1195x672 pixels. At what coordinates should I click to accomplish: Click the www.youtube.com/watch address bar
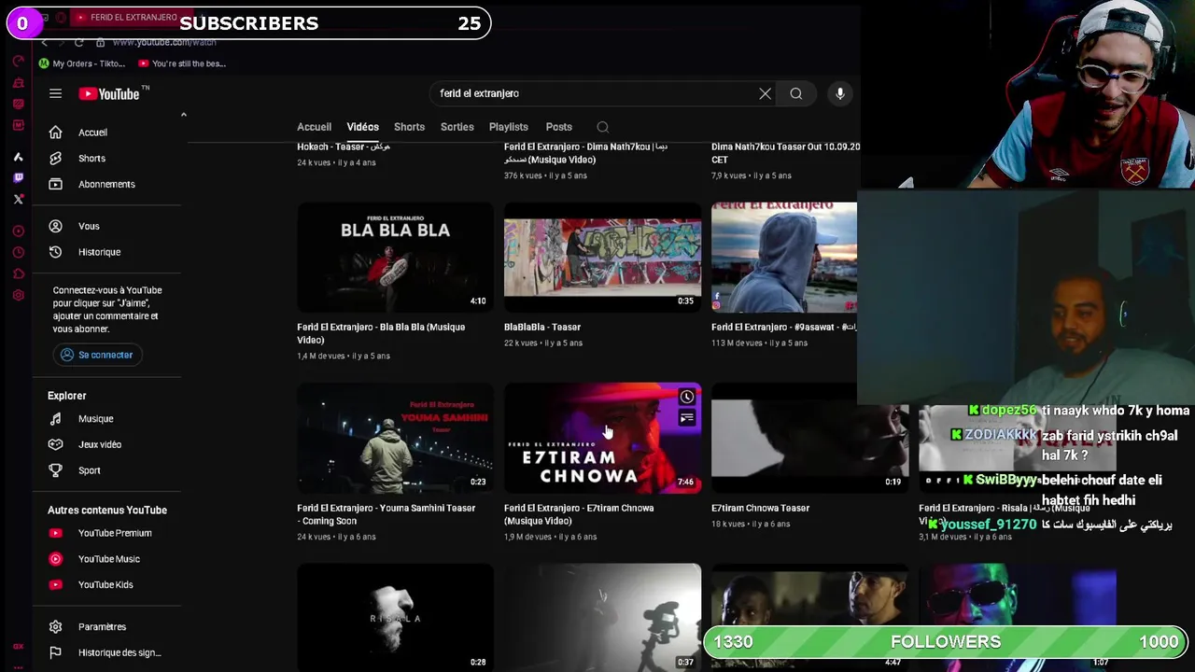164,42
